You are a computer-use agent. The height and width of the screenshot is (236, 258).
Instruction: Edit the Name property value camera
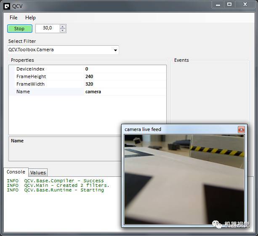click(93, 92)
